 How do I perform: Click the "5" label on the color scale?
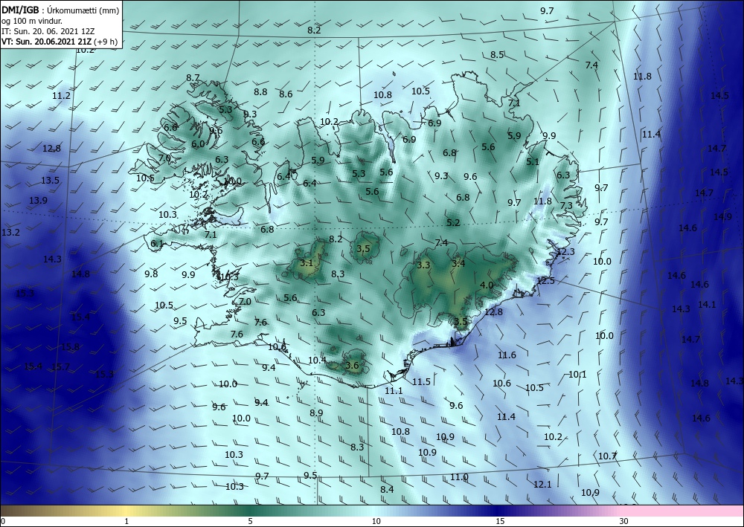(250, 521)
